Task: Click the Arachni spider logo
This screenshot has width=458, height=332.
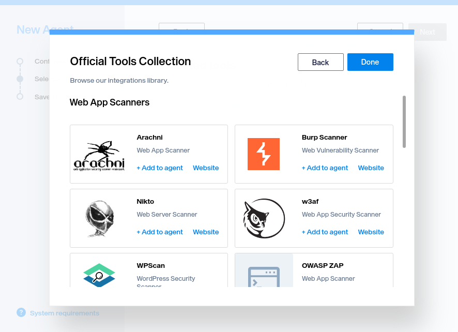Action: pos(99,154)
